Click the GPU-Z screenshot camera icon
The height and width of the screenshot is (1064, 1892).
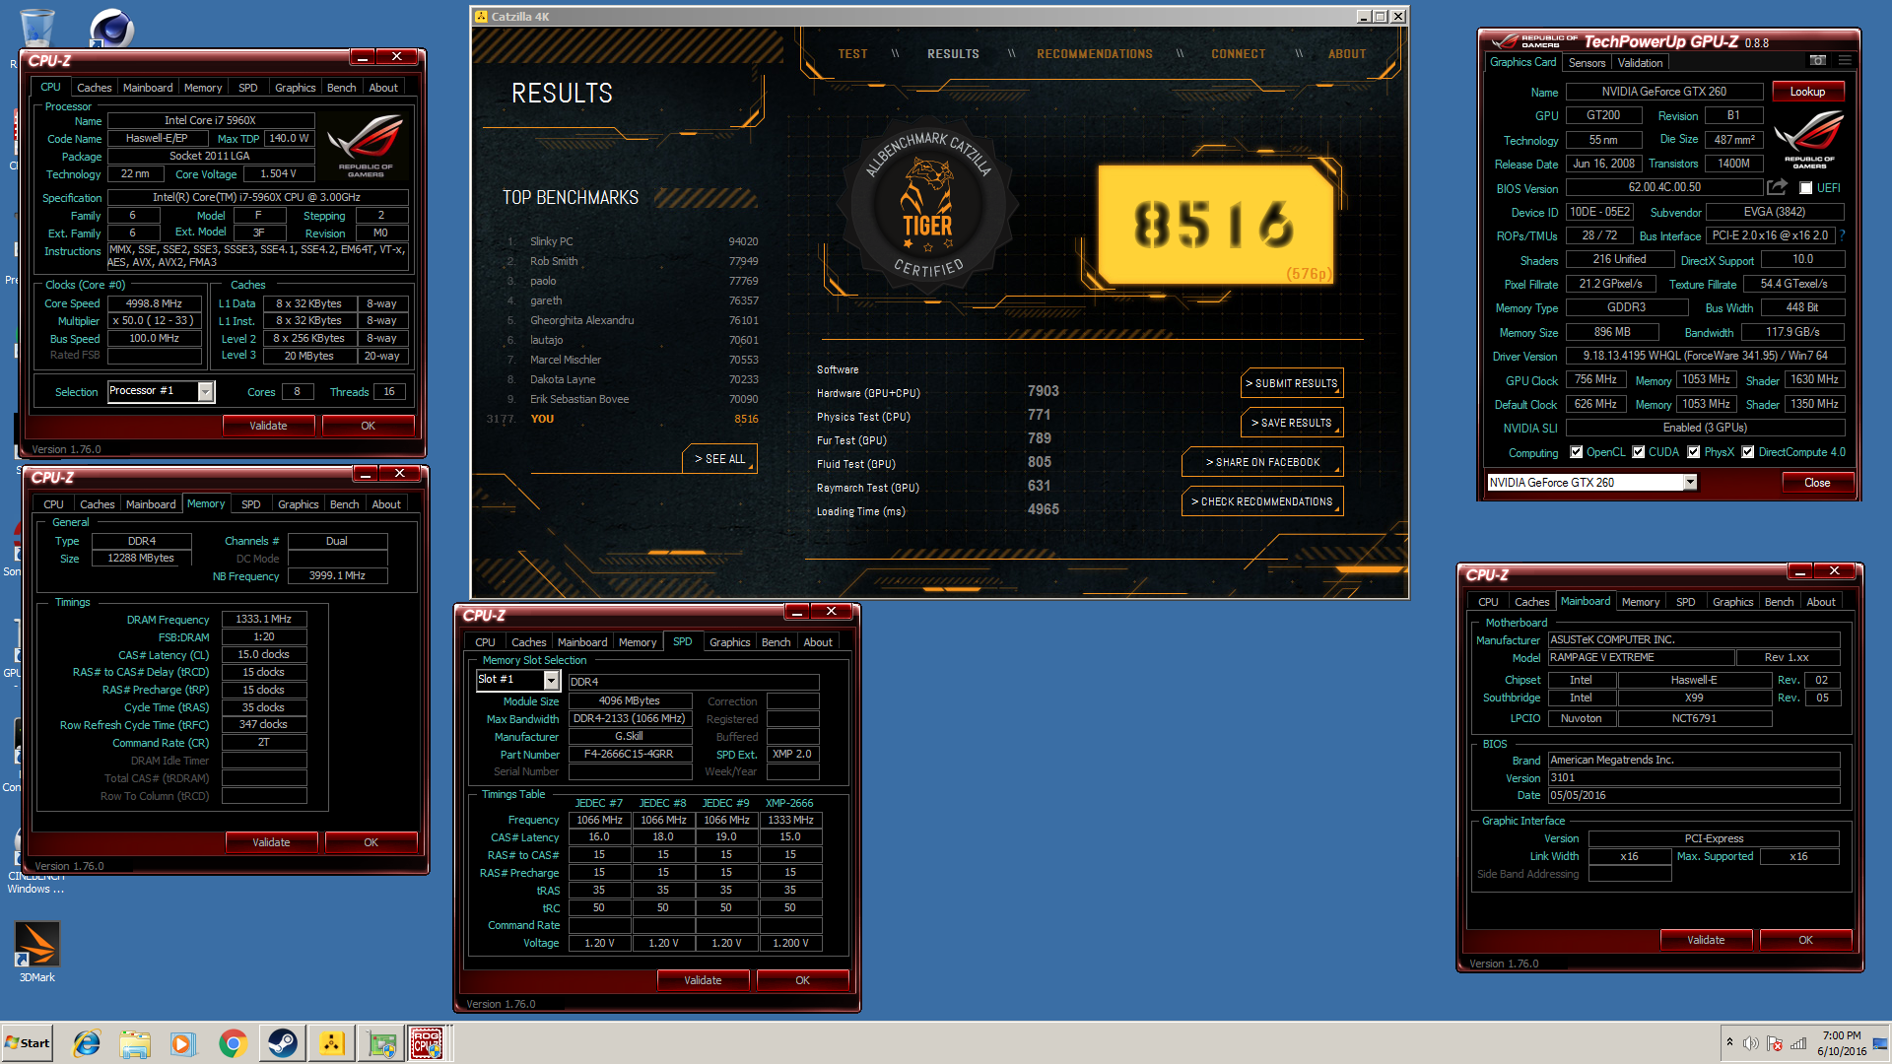1818,61
